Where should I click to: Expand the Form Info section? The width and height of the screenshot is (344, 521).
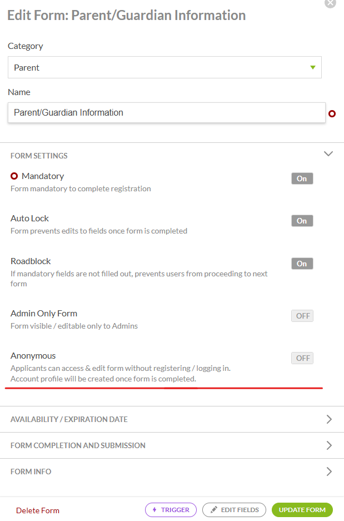(x=172, y=472)
